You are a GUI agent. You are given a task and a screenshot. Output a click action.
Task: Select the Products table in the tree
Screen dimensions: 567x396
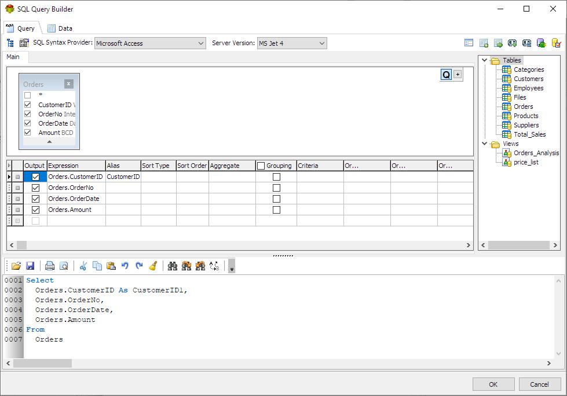pyautogui.click(x=526, y=116)
